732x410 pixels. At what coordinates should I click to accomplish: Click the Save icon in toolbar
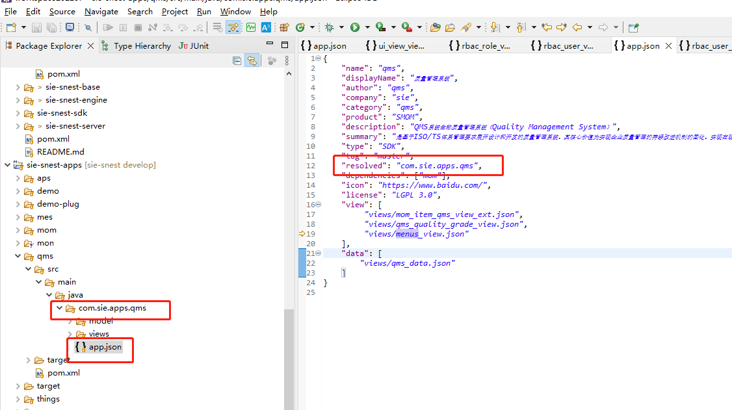(36, 27)
